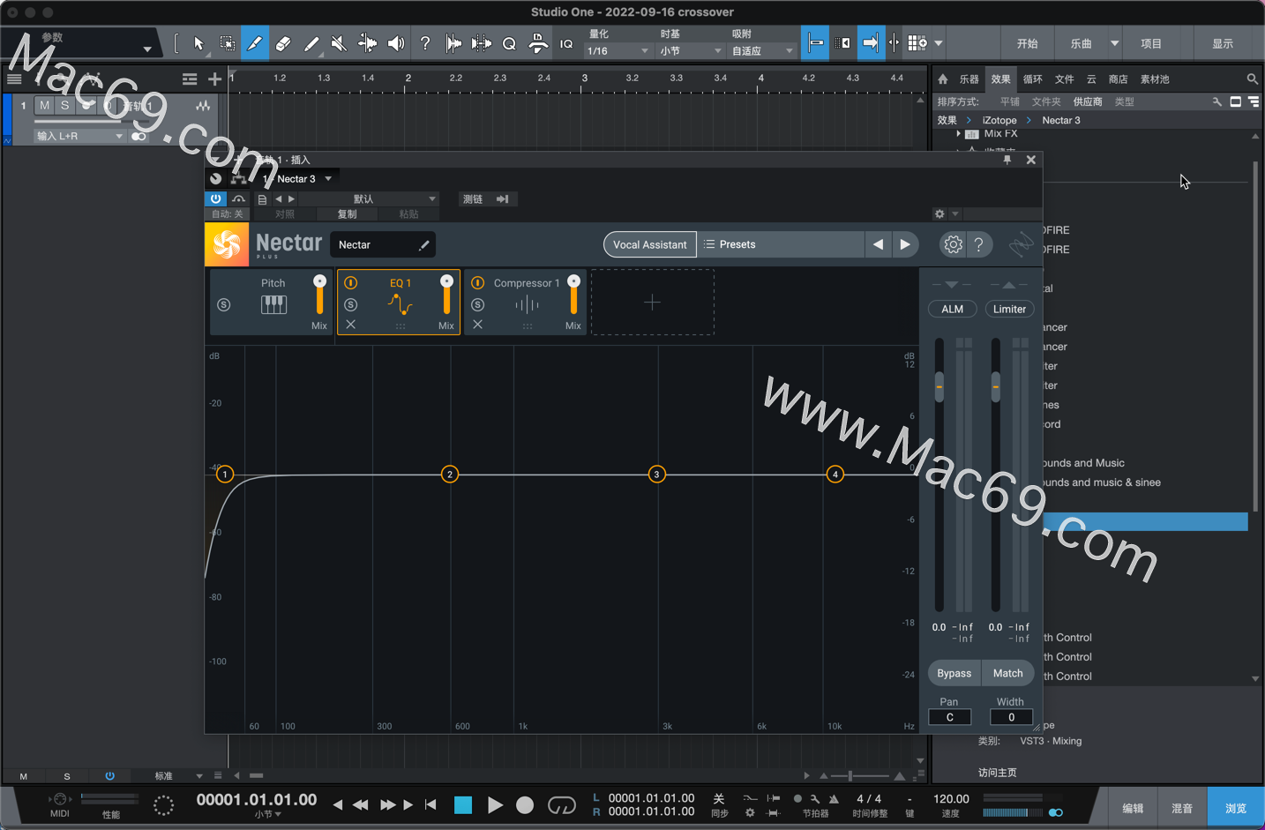The image size is (1265, 830).
Task: Remove the EQ 1 module with X
Action: tap(350, 325)
